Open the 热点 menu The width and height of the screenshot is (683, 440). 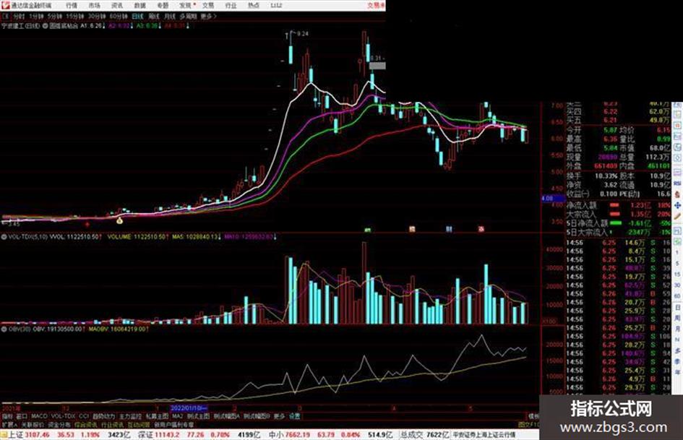[254, 6]
